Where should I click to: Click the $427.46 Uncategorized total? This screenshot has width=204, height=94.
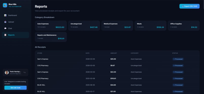pyautogui.click(x=94, y=27)
